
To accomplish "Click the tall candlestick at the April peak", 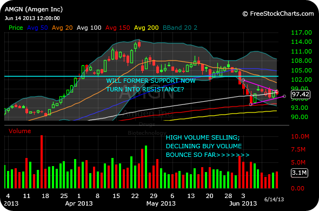I will 139,44.
